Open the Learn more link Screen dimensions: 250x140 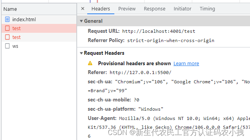(186, 64)
